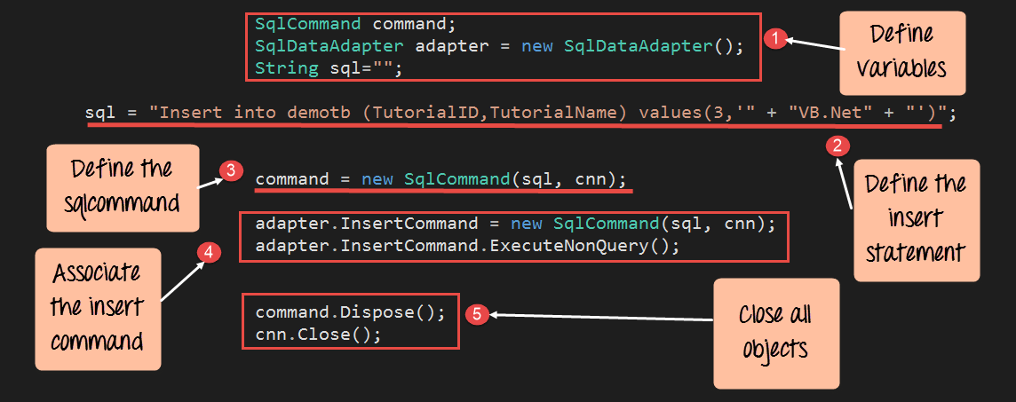Click the red number 1 marker

(776, 38)
